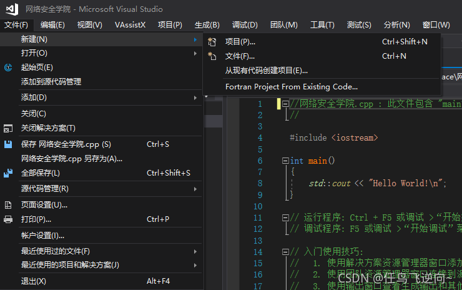
Task: Open the 测试(S) menu
Action: [359, 25]
